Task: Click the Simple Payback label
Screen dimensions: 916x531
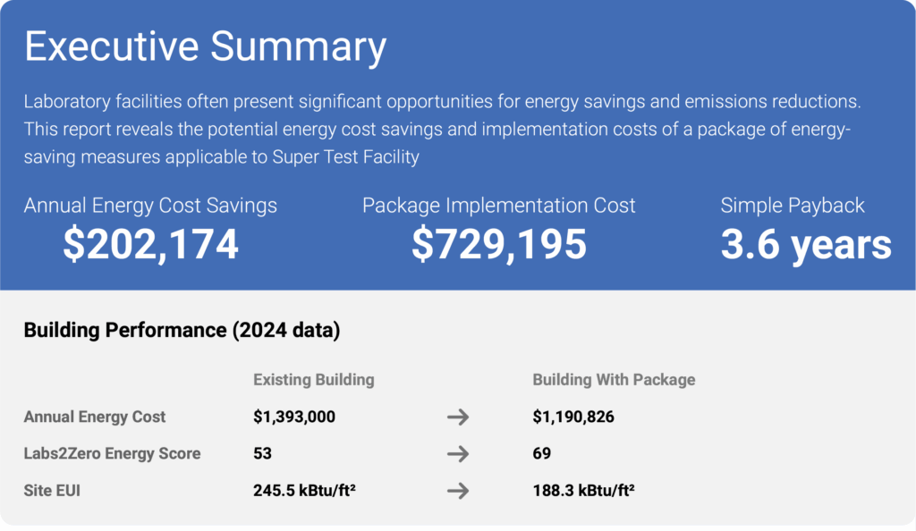Action: 793,205
